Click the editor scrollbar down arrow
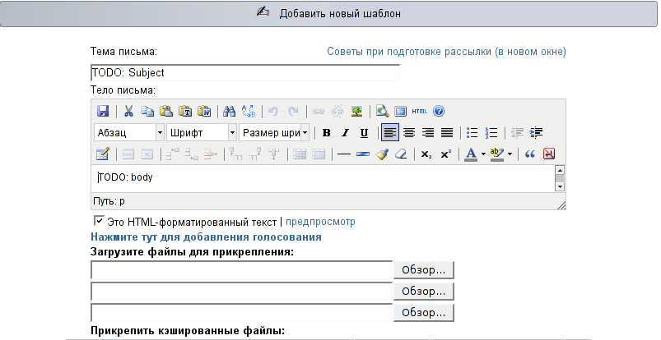The image size is (661, 340). pyautogui.click(x=560, y=186)
